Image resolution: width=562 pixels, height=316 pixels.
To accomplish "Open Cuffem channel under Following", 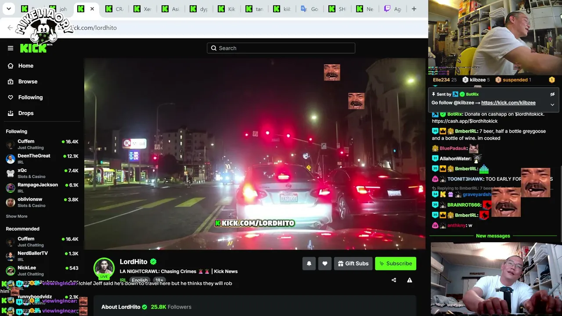I will click(x=42, y=144).
